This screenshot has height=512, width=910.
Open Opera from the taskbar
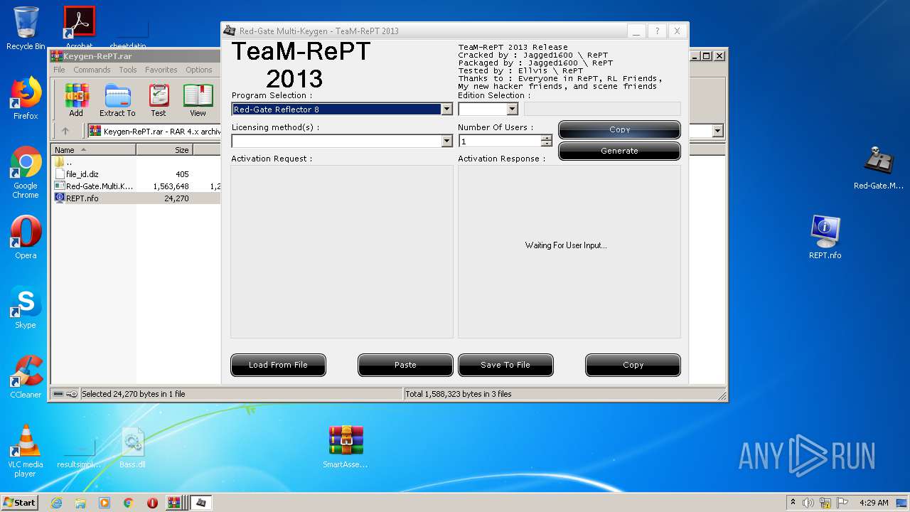point(152,503)
